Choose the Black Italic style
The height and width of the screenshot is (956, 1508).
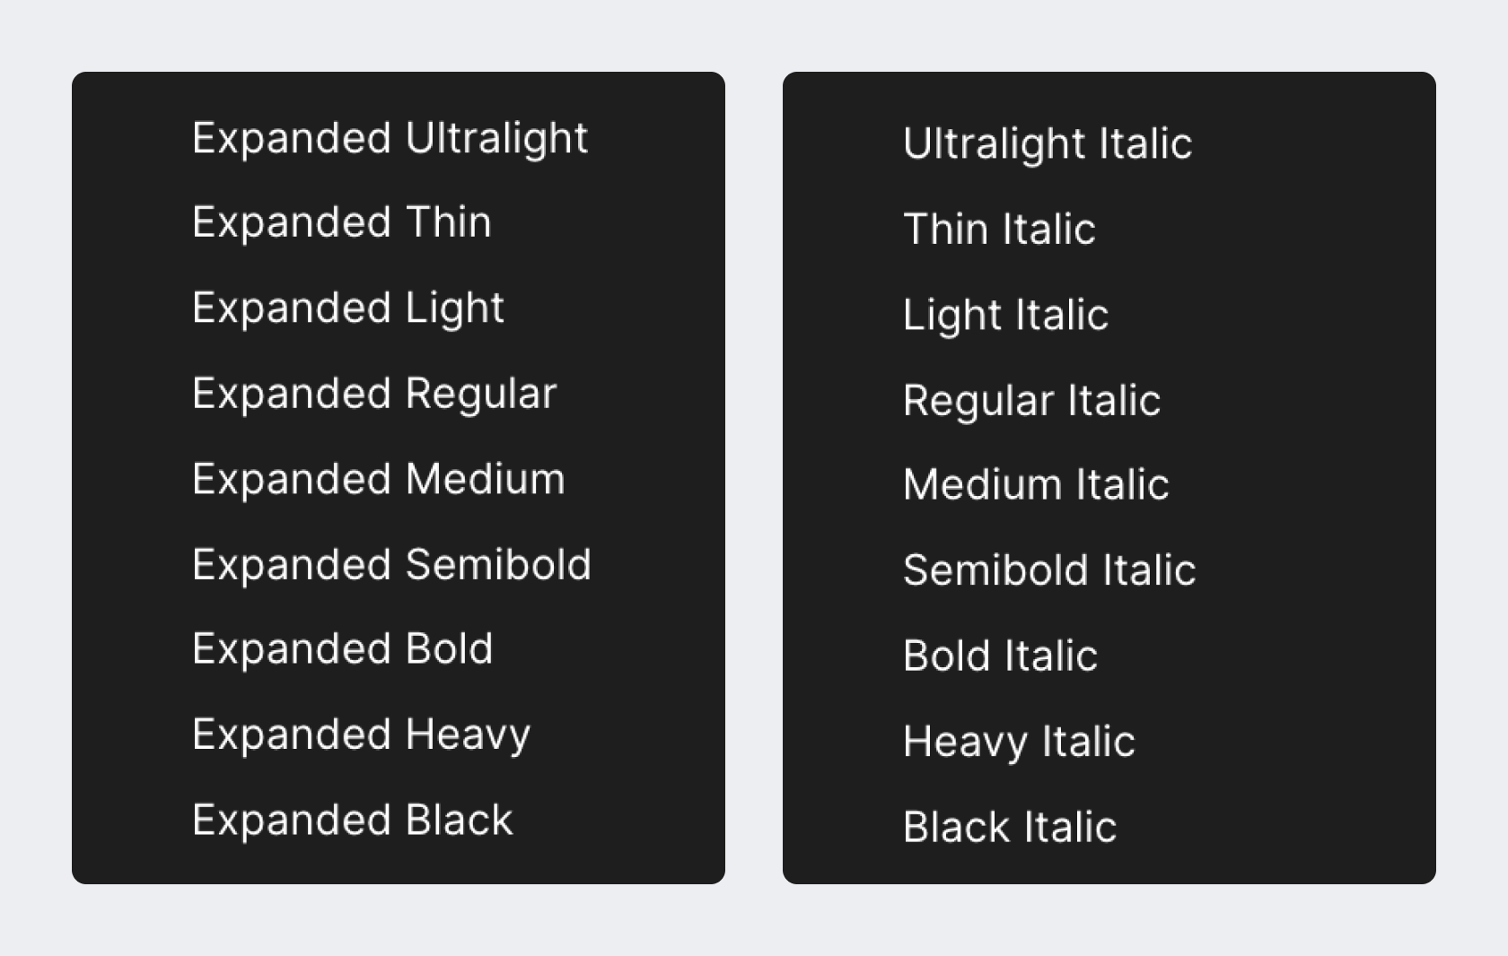click(1010, 827)
